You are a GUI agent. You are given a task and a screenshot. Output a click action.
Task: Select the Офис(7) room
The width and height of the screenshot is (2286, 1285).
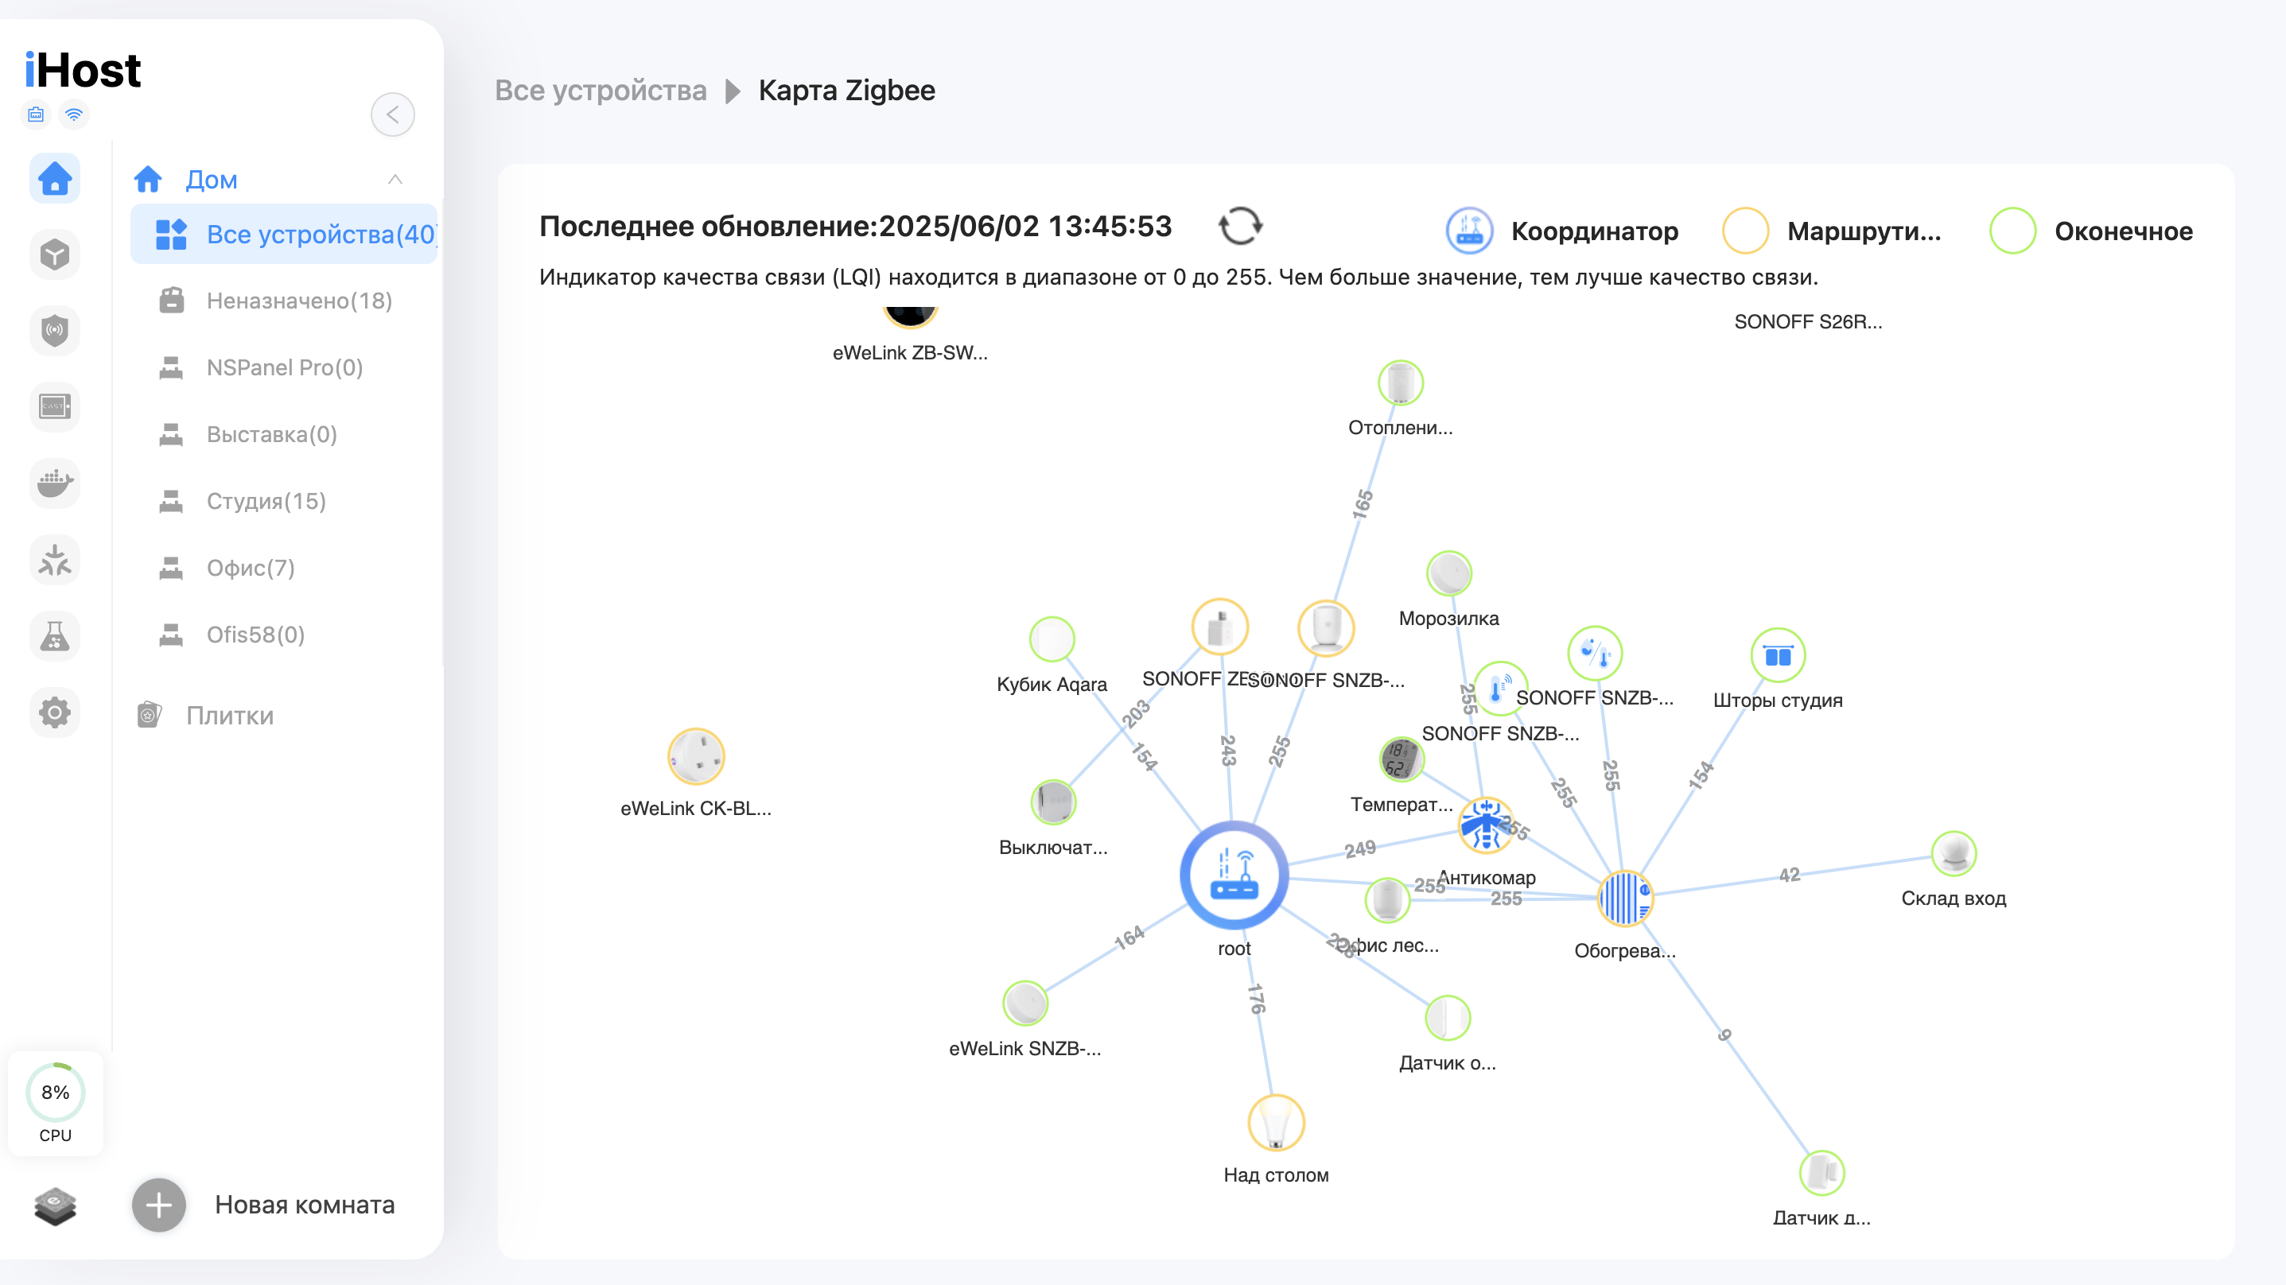251,568
